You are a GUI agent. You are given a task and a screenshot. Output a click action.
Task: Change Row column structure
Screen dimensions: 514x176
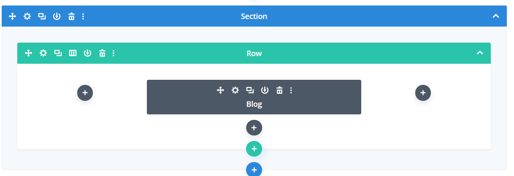73,53
